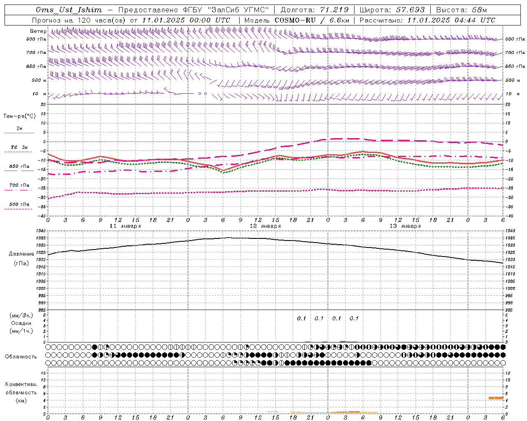Click the Ветер wind panel label
The image size is (527, 421).
click(x=38, y=31)
